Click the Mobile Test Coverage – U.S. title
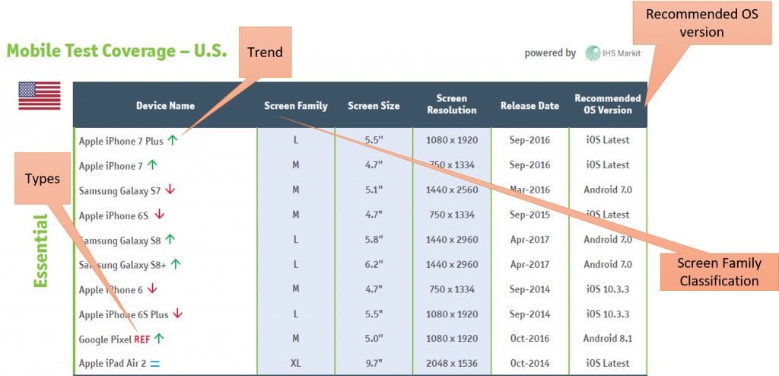 pos(116,51)
